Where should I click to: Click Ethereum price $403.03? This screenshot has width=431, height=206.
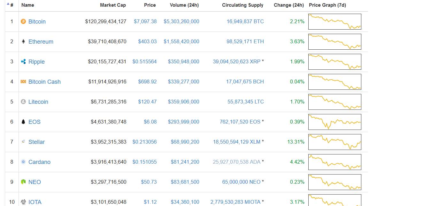tap(147, 41)
